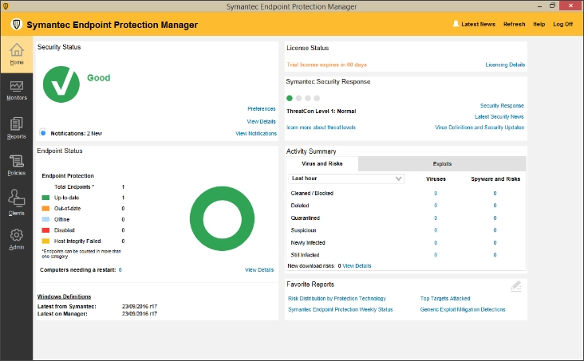
Task: Open Top Targets Attacked report
Action: (445, 299)
